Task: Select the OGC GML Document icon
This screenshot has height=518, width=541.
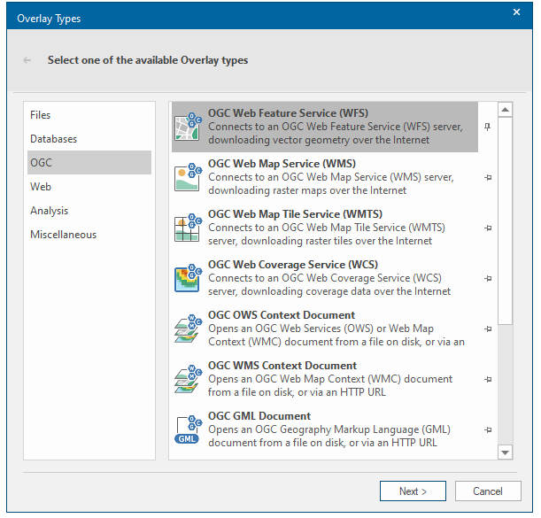Action: coord(188,429)
